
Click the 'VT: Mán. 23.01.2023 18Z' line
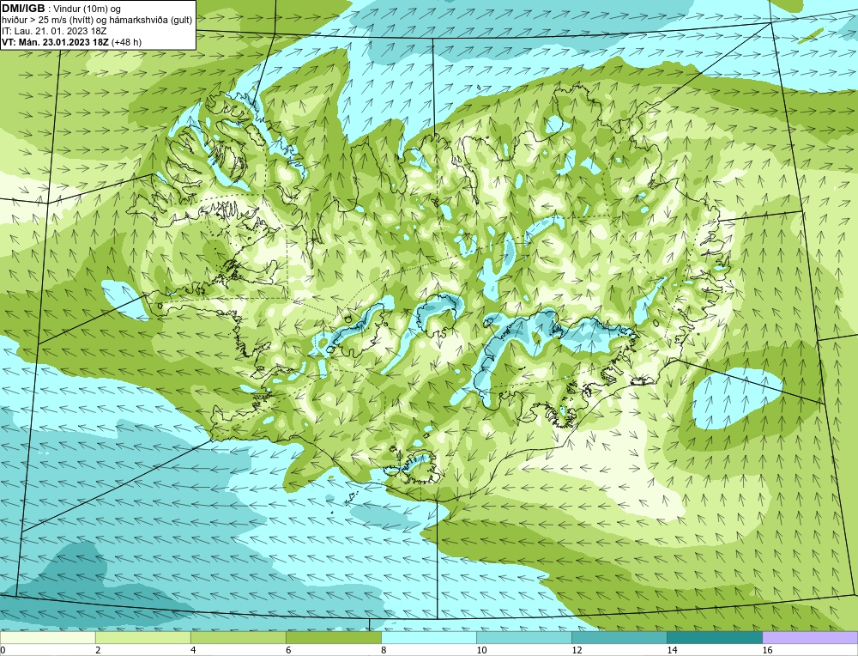pos(55,41)
